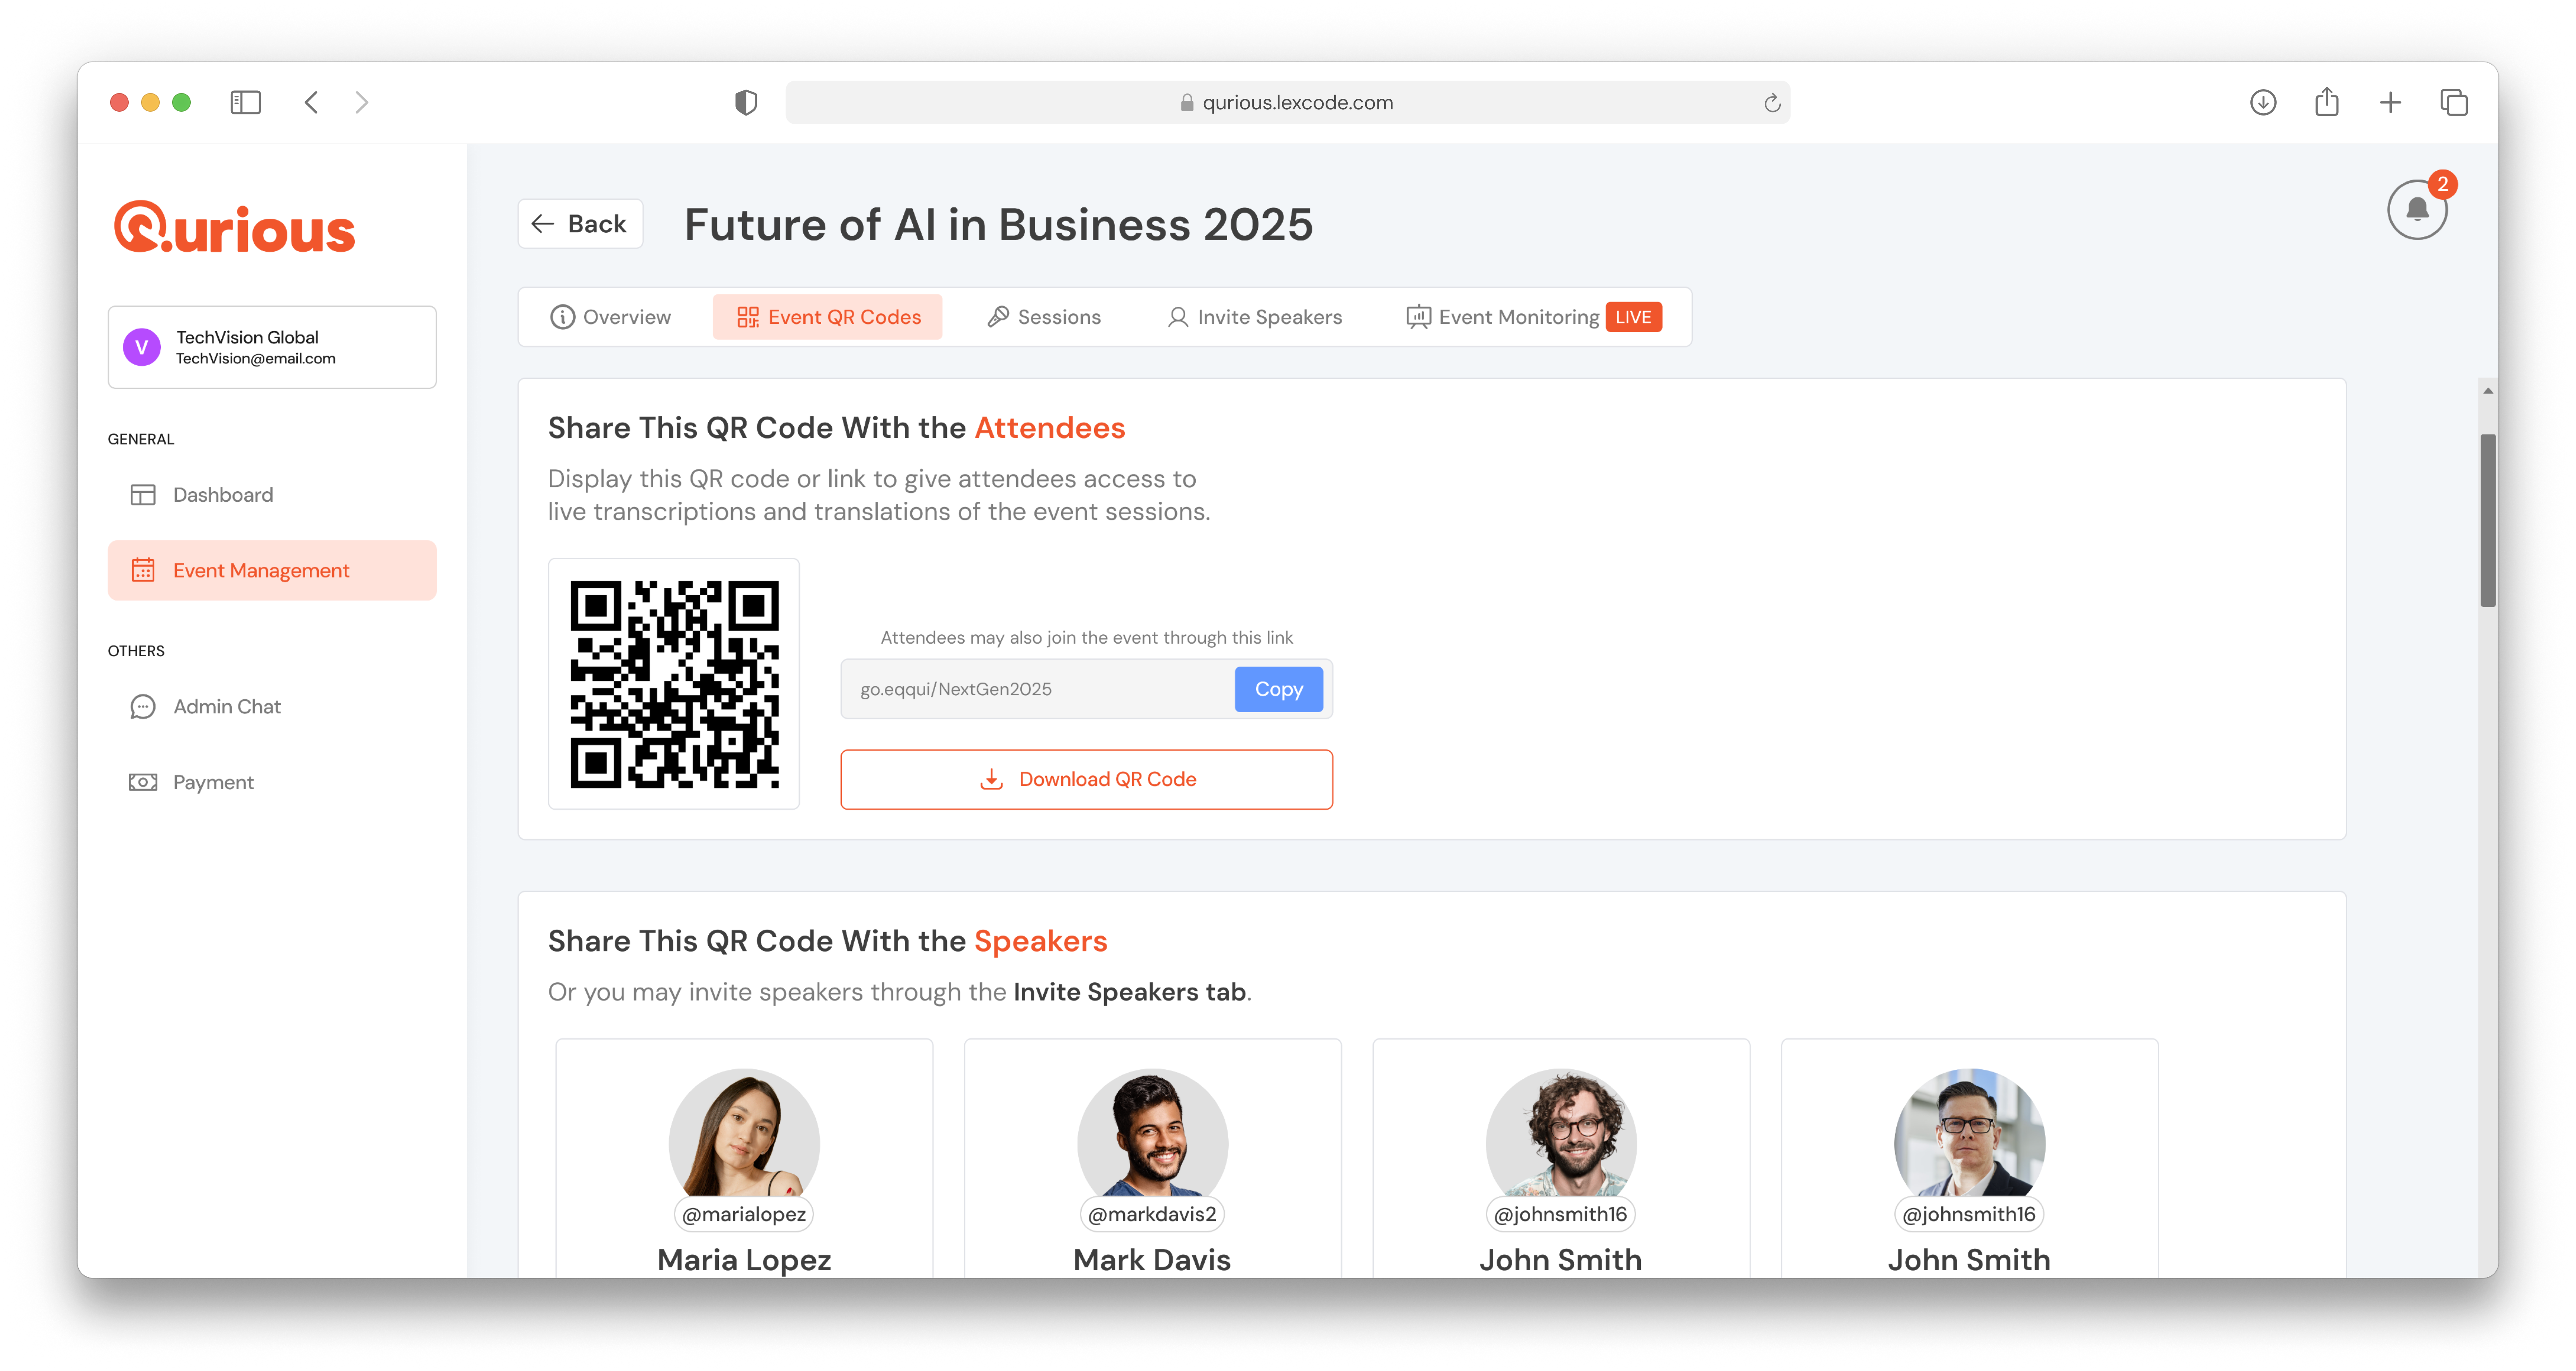Screen dimensions: 2576x1371
Task: Click the Back button
Action: coord(580,224)
